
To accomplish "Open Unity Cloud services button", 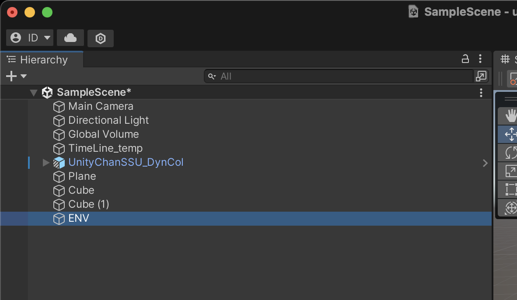I will (70, 38).
